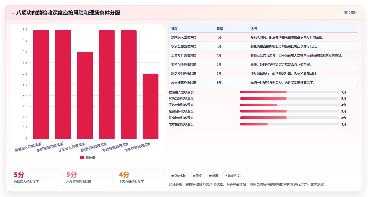Image resolution: width=368 pixels, height=197 pixels.
Task: Click the 表格 tag chip
Action: tap(197, 175)
